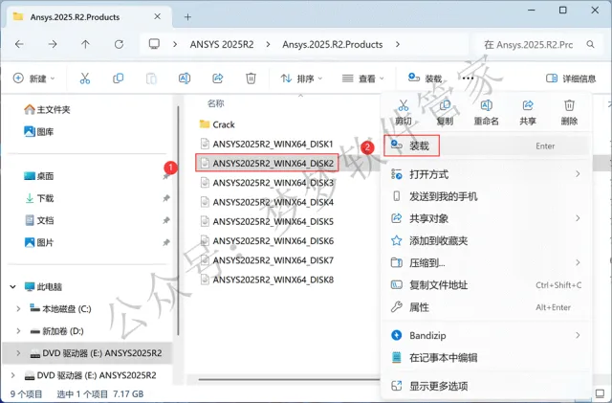Click the pin icon next to 下载
The width and height of the screenshot is (612, 403).
165,198
